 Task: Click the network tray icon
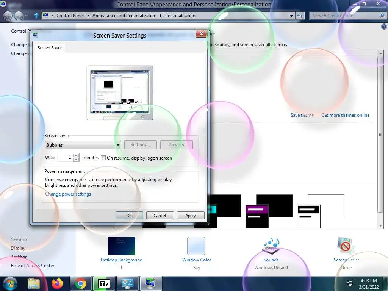coord(350,283)
